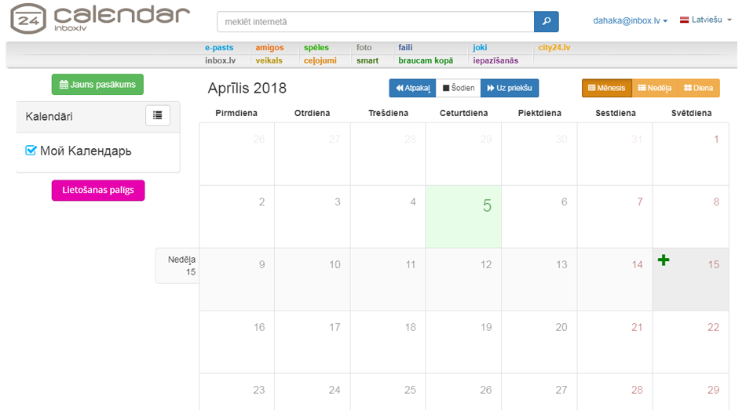Create event with Jauns pasākums button
746x411 pixels.
click(97, 85)
